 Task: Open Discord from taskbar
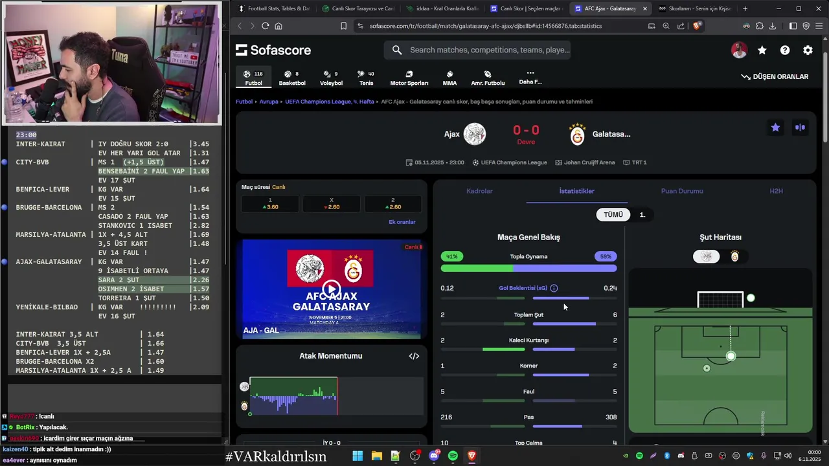[x=433, y=456]
